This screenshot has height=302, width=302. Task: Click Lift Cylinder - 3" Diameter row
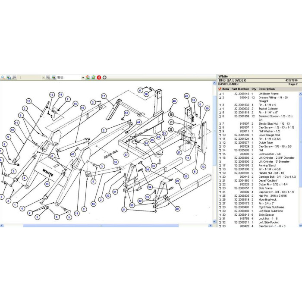[x=258, y=162]
